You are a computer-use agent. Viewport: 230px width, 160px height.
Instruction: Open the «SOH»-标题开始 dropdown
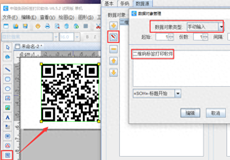[x=178, y=94]
